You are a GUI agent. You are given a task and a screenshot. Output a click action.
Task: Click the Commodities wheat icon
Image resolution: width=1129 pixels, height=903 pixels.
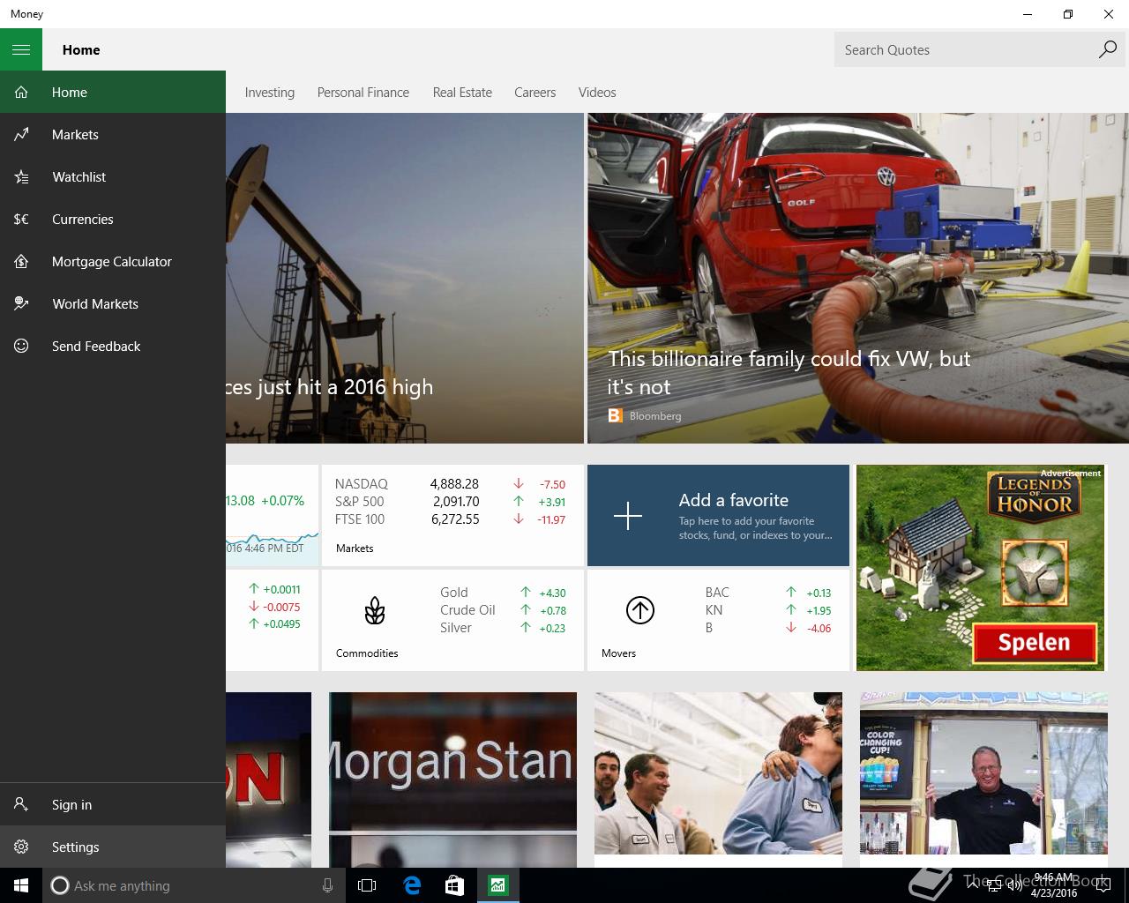pos(375,610)
